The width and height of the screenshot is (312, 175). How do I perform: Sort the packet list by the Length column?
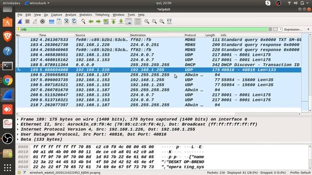pyautogui.click(x=213, y=35)
